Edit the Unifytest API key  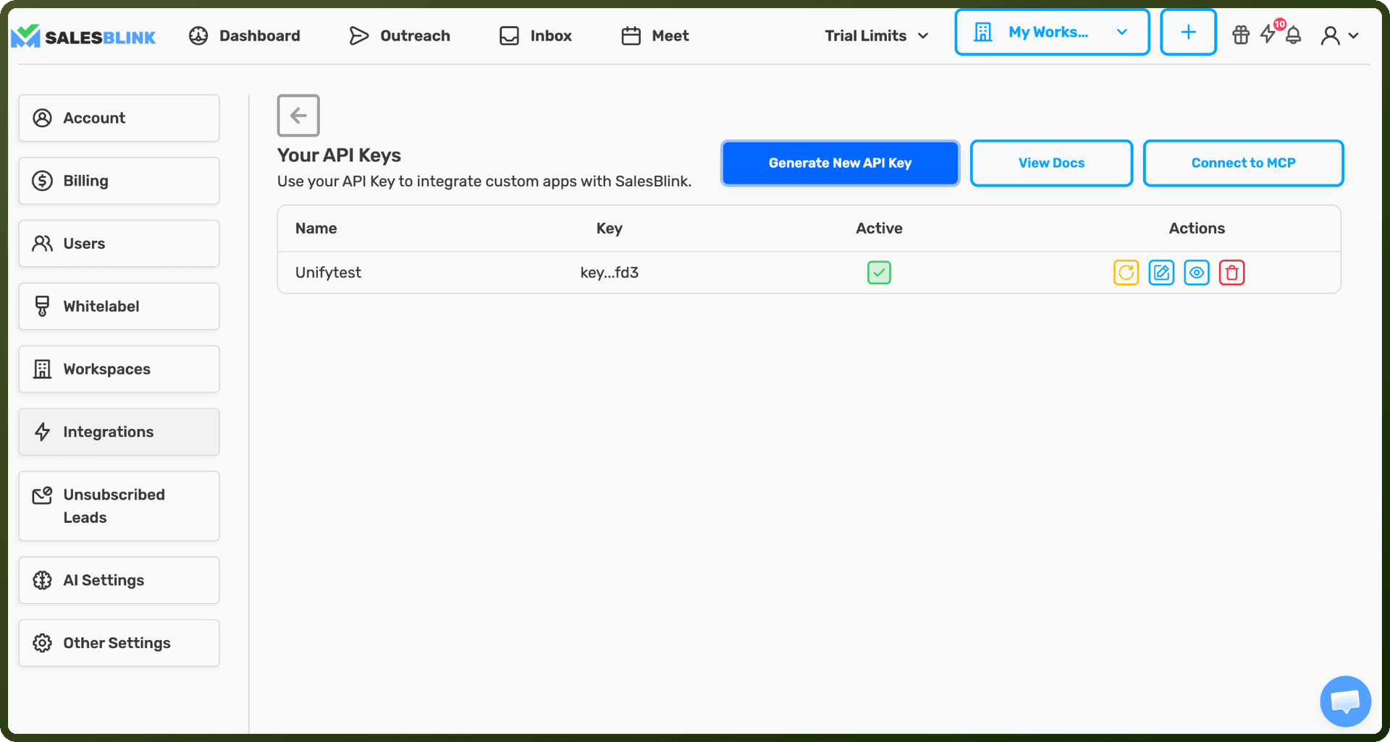[1161, 273]
